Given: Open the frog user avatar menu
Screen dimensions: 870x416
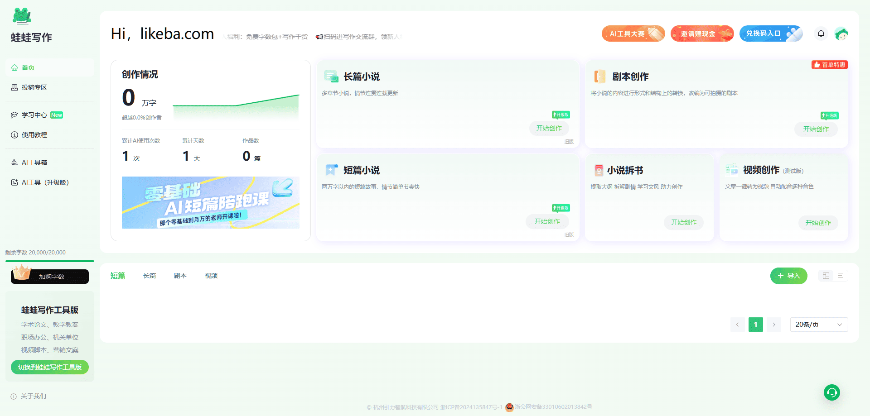Looking at the screenshot, I should click(841, 34).
